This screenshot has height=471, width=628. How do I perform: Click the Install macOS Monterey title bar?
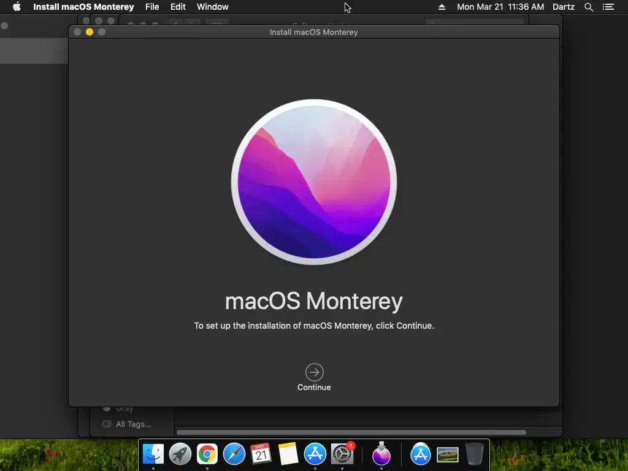click(x=313, y=32)
